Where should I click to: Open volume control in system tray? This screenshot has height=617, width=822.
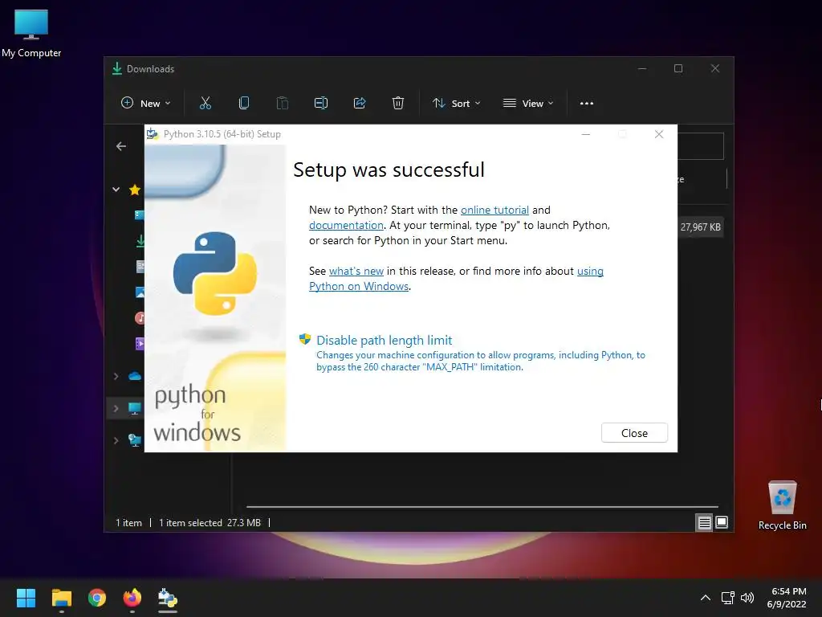(x=747, y=598)
